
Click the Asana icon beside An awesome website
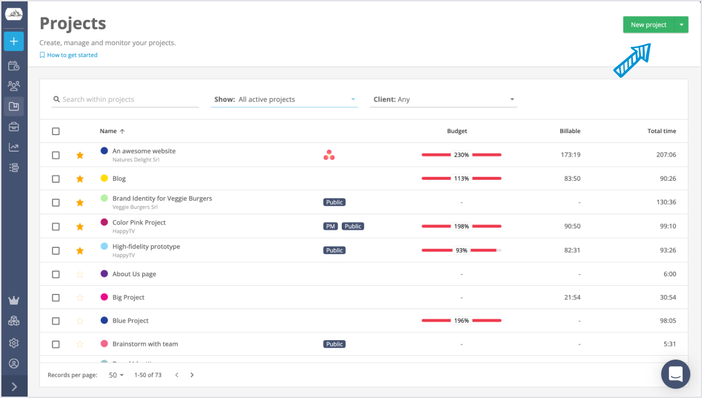(329, 155)
